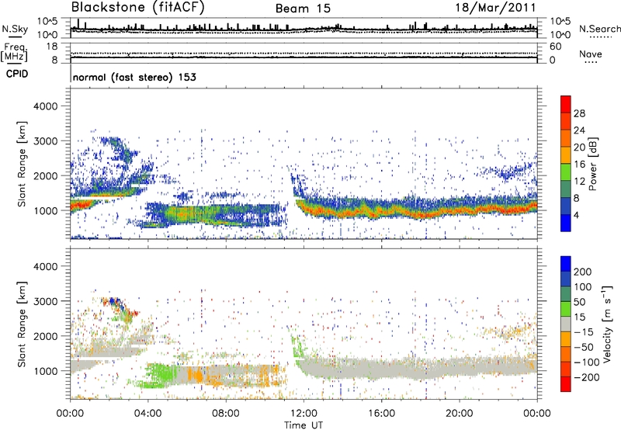This screenshot has width=621, height=430.
Task: Click the 4 label on Power scale
Action: [x=578, y=216]
